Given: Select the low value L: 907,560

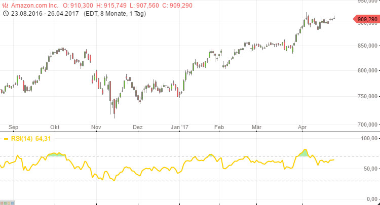Looking at the screenshot, I should click(x=144, y=6).
